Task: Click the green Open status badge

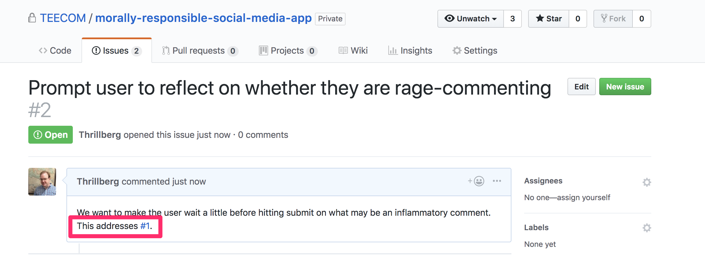Action: click(51, 135)
